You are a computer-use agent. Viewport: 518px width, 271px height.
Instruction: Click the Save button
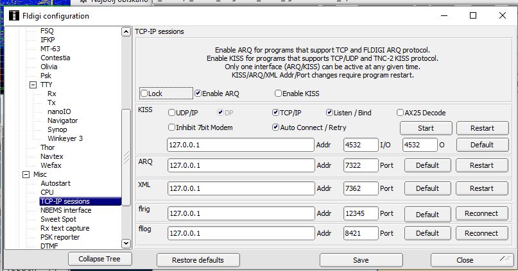(x=361, y=260)
